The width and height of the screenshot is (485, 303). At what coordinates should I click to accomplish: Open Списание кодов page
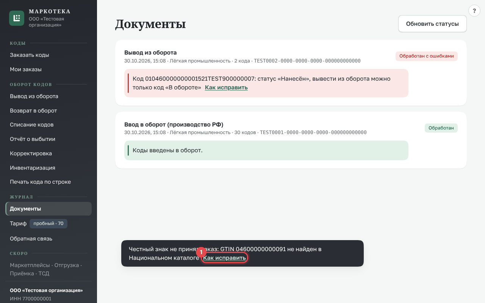tap(48, 125)
